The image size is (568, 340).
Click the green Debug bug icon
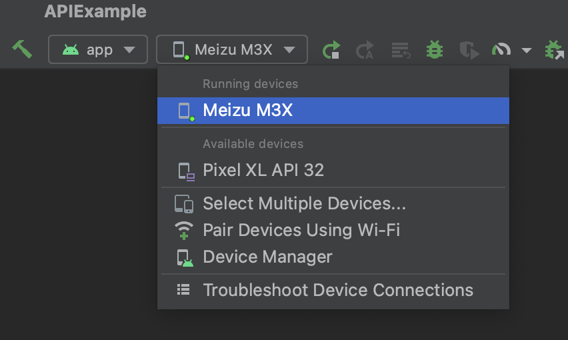tap(435, 49)
